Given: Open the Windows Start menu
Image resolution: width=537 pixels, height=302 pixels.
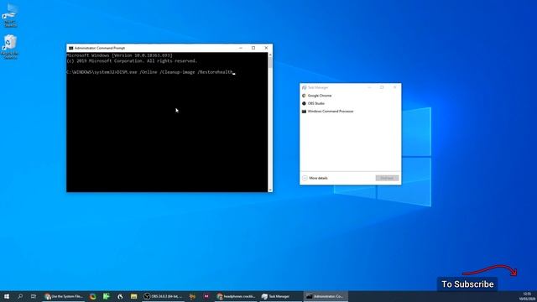Looking at the screenshot, I should click(7, 296).
